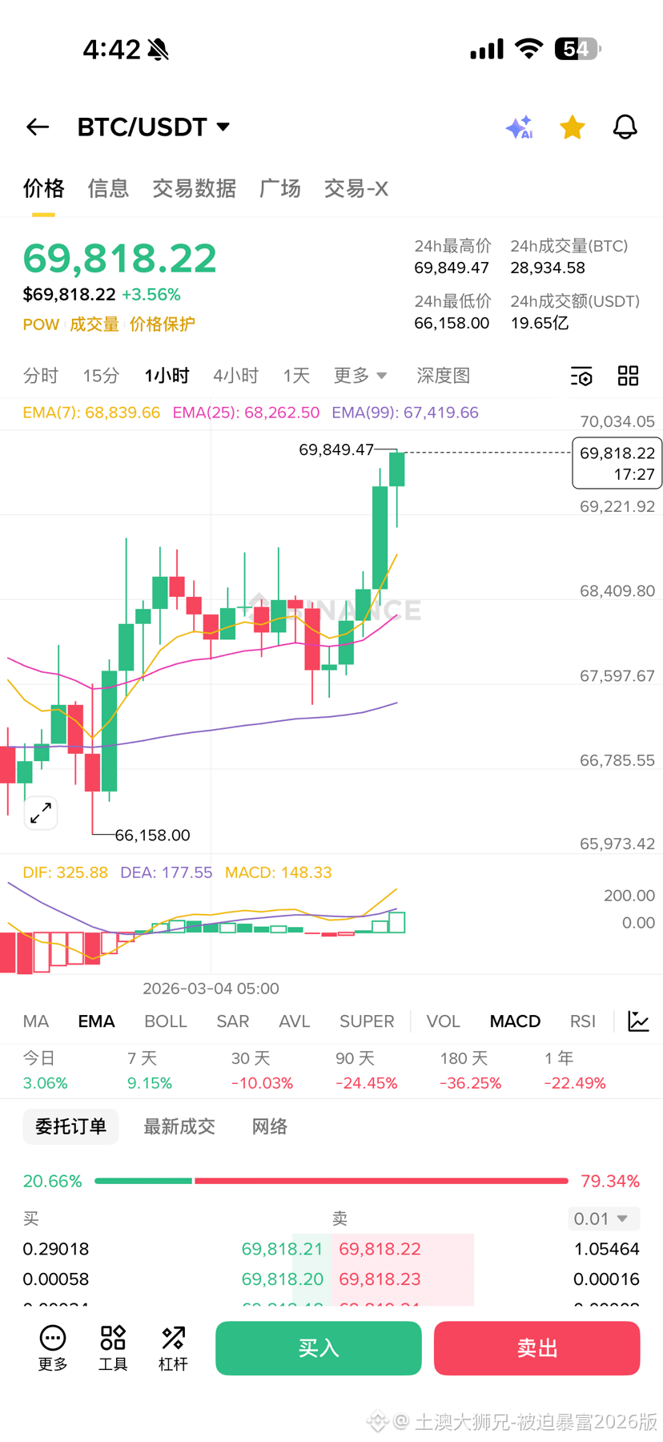
Task: Switch to the 交易数据 tab
Action: [x=195, y=189]
